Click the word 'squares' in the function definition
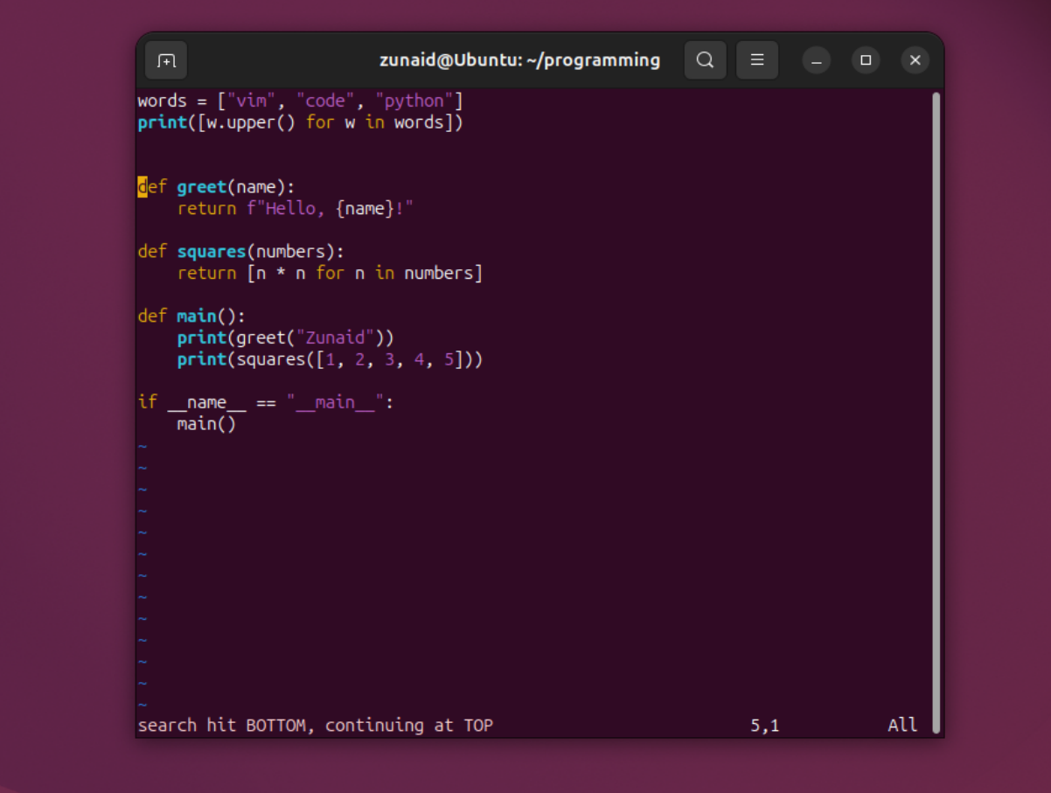This screenshot has width=1051, height=793. (212, 252)
